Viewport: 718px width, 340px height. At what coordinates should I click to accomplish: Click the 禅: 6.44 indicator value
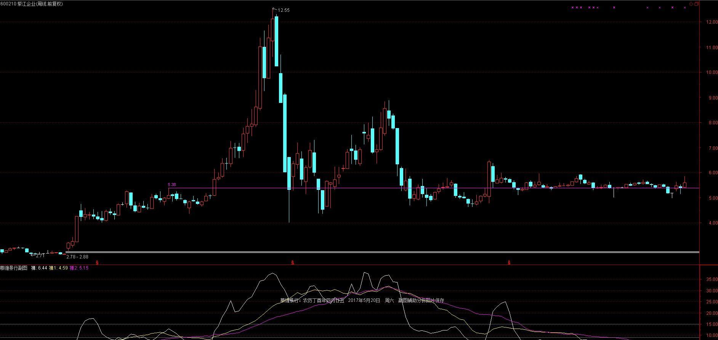click(x=39, y=268)
